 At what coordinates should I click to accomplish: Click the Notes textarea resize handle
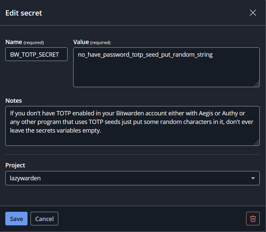(257, 143)
